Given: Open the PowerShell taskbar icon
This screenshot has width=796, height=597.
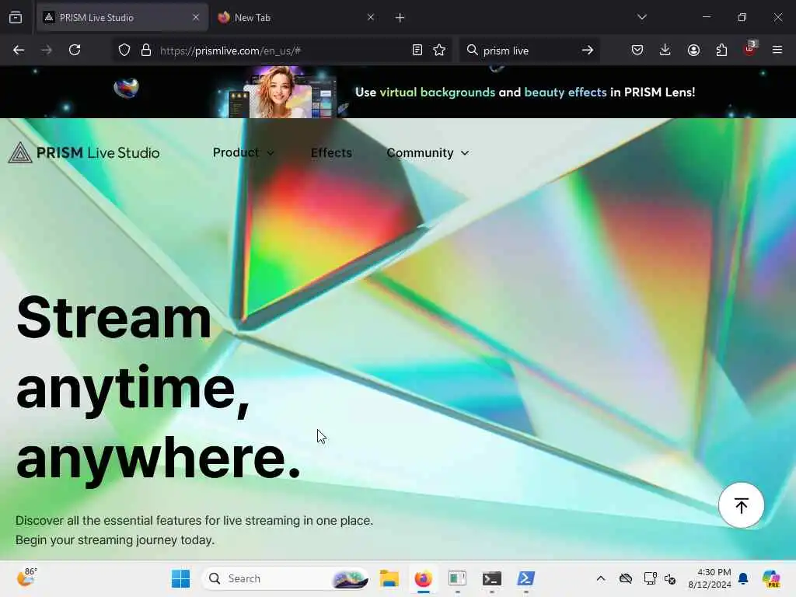Looking at the screenshot, I should point(526,578).
